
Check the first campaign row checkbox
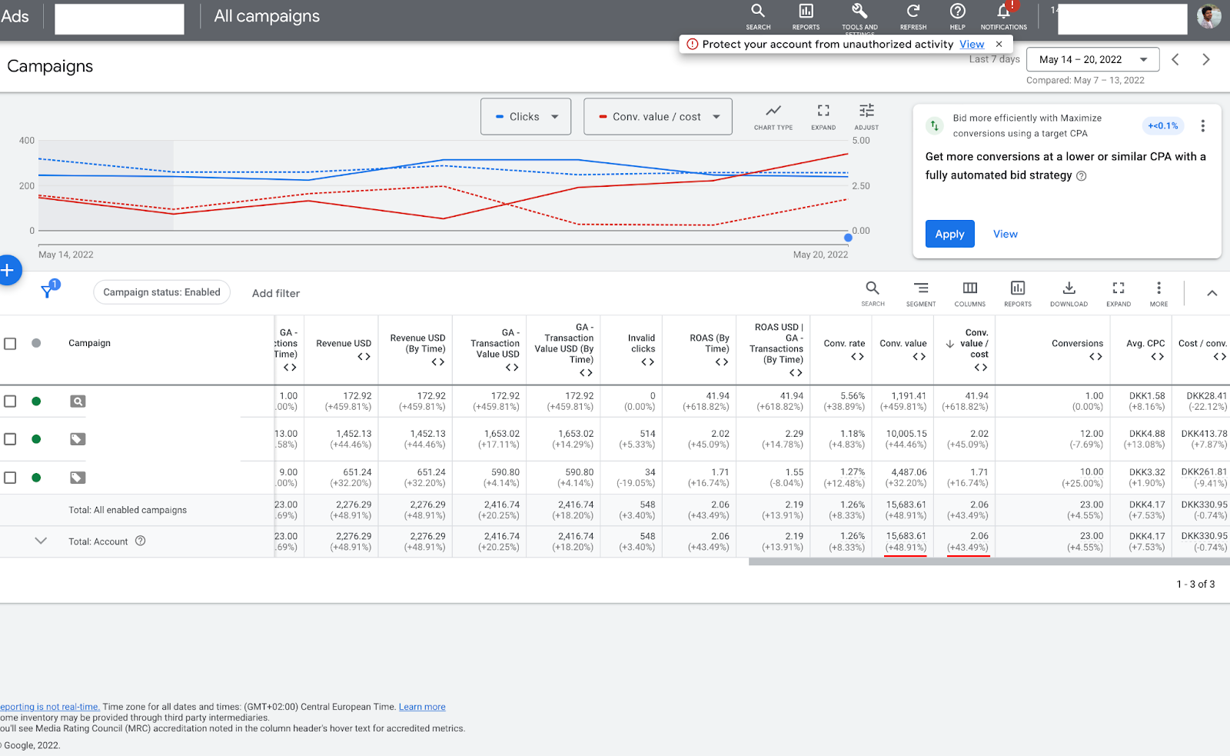tap(10, 401)
